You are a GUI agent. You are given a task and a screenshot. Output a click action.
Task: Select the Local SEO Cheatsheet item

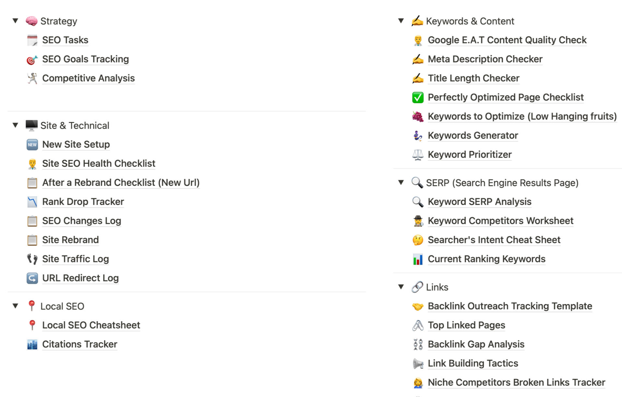coord(91,325)
